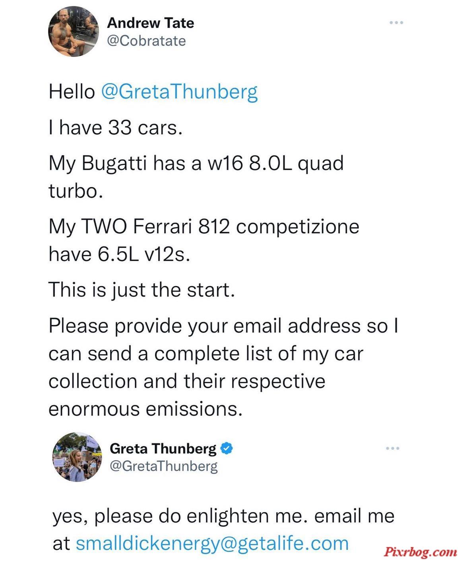Open Greta Thunberg's profile picture

pyautogui.click(x=77, y=457)
